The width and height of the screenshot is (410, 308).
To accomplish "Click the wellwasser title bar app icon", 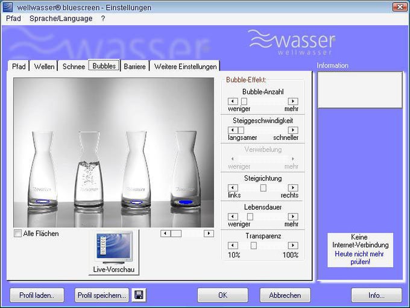I will (x=7, y=7).
